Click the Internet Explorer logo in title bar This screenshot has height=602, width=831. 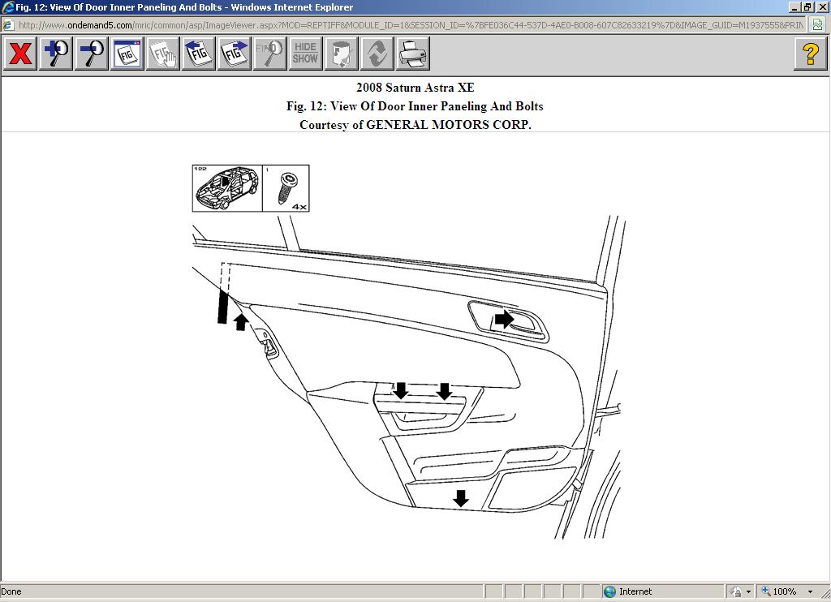(7, 6)
